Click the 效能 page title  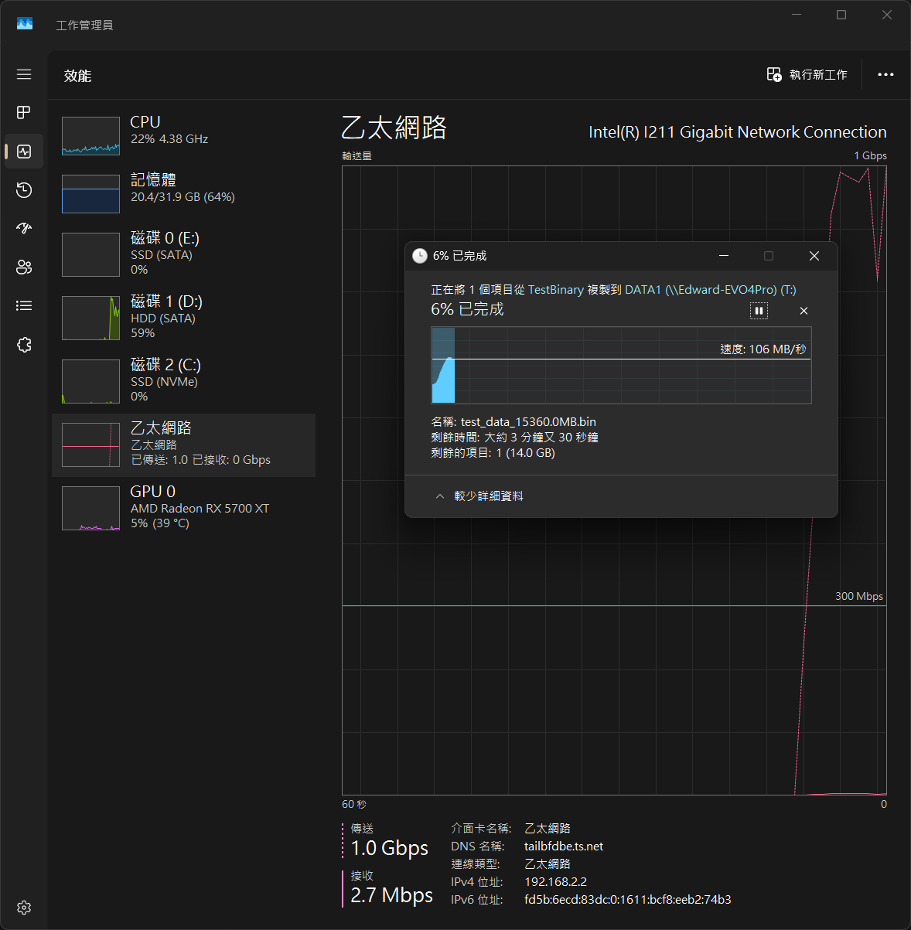pos(78,76)
